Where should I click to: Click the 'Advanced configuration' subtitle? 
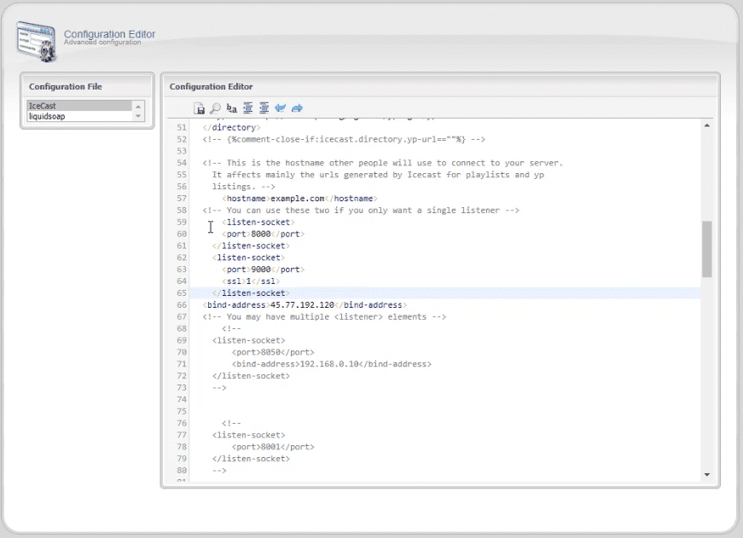click(x=102, y=42)
